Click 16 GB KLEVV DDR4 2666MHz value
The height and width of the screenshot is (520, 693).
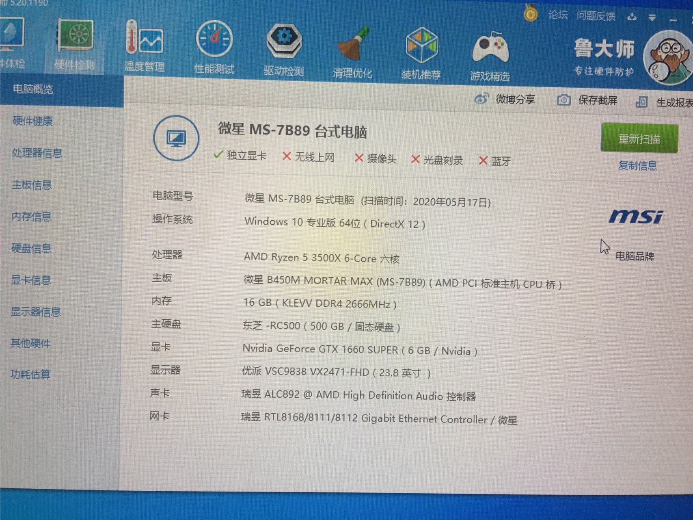pos(320,303)
